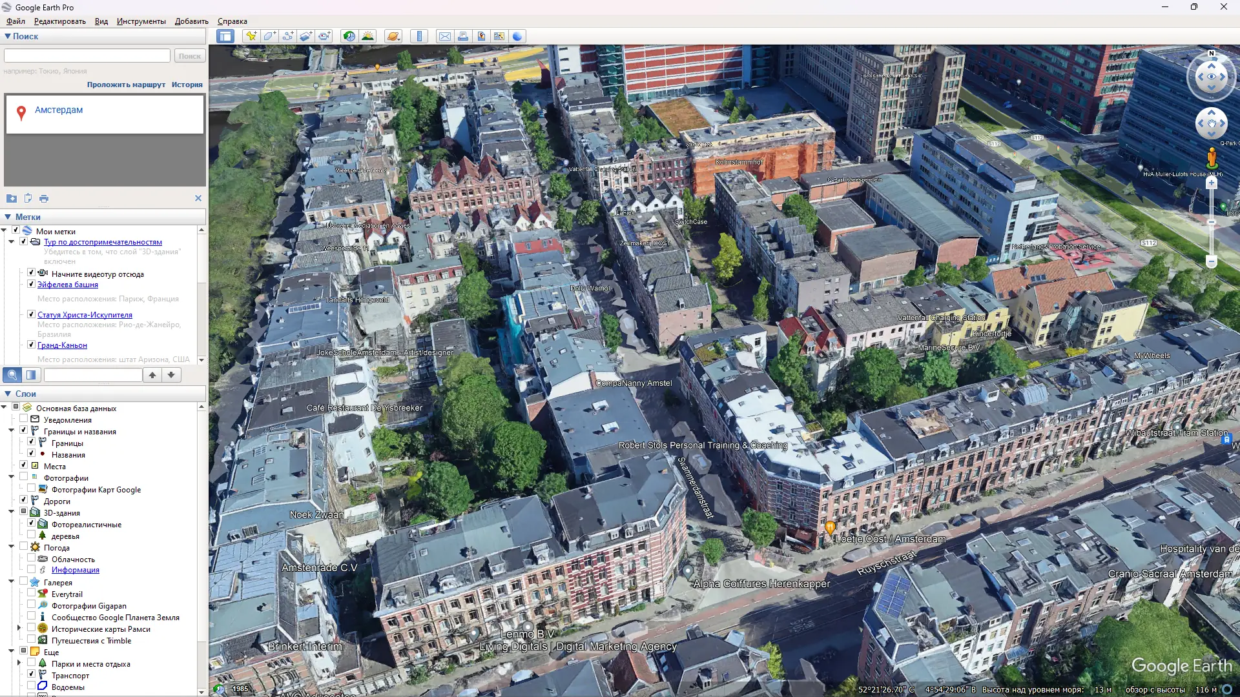The image size is (1240, 697).
Task: Click the Add Placemark pushpin icon
Action: [251, 36]
